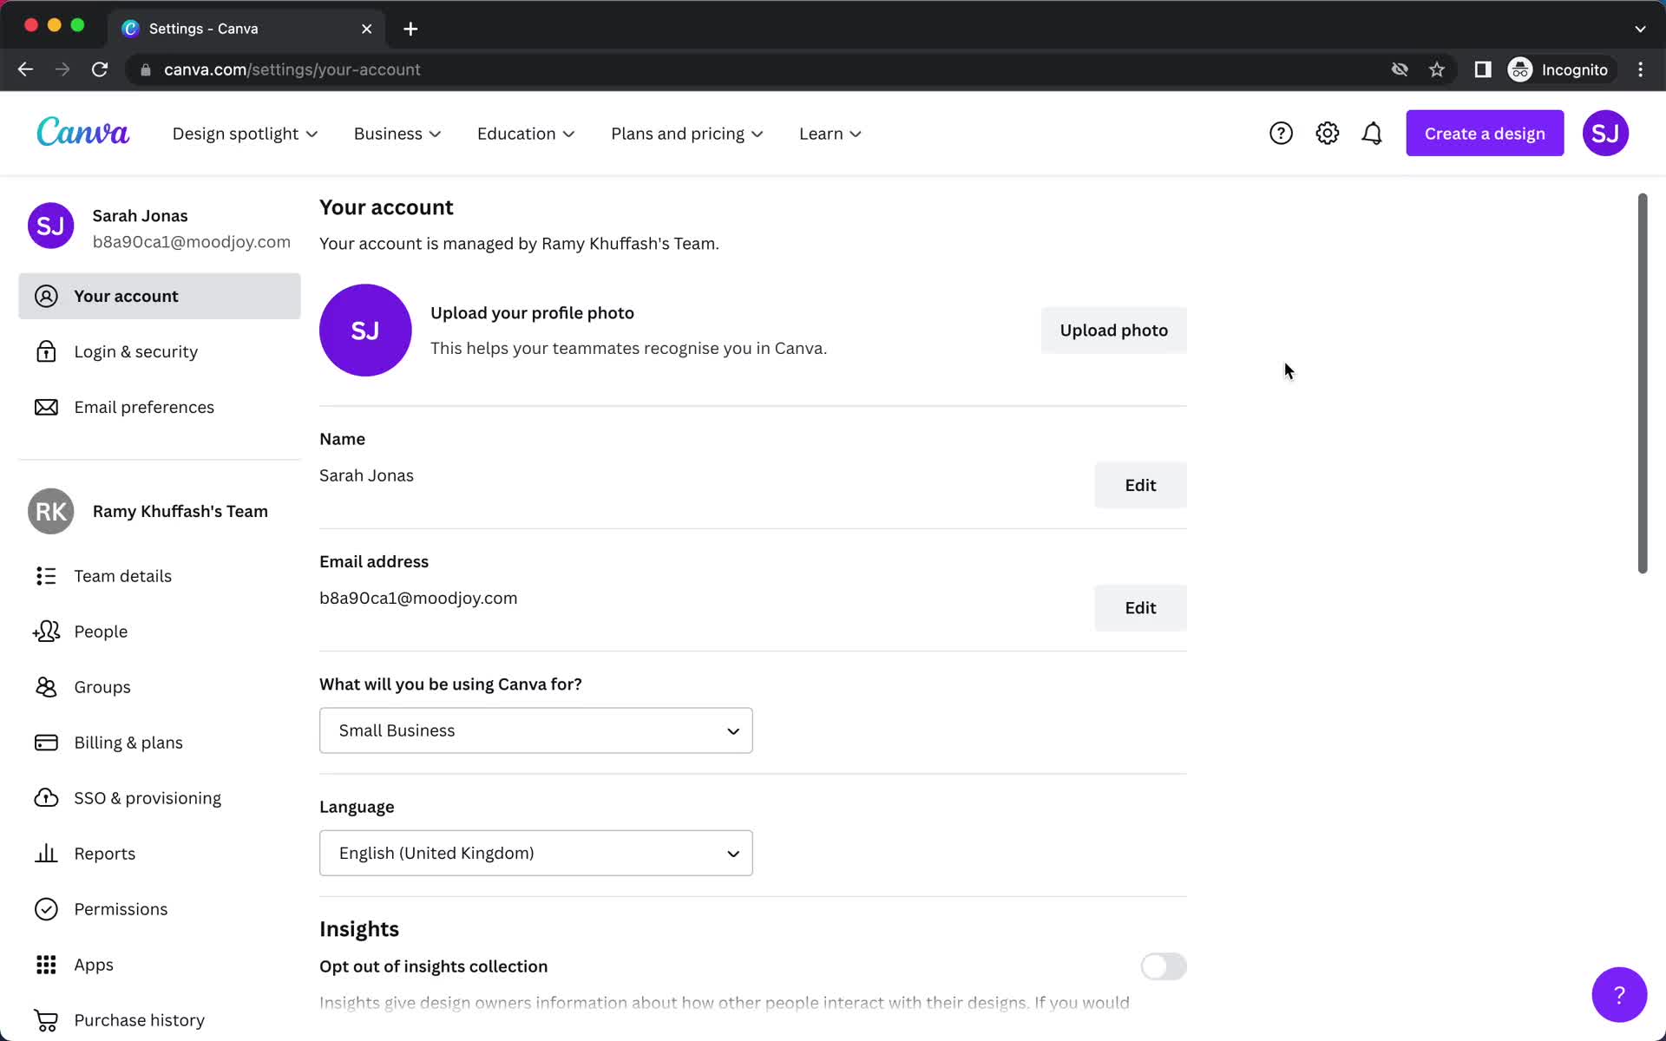
Task: Open Small Business usage dropdown
Action: point(536,730)
